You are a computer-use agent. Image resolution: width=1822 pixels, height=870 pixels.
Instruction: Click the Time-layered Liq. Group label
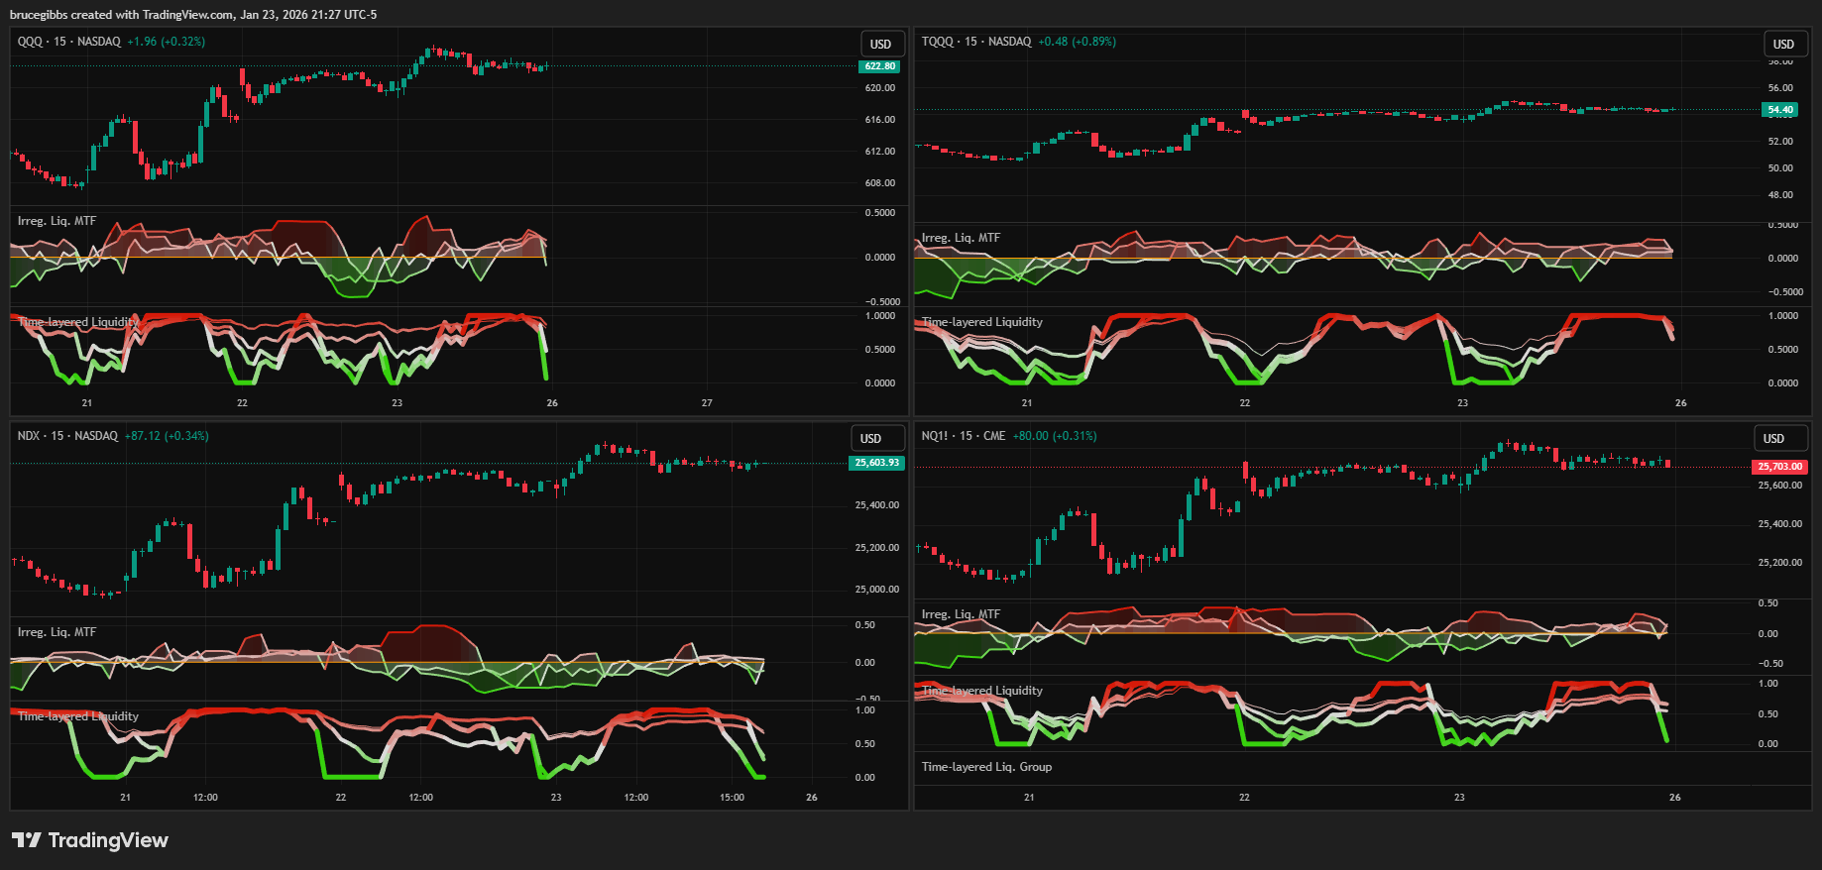(986, 767)
